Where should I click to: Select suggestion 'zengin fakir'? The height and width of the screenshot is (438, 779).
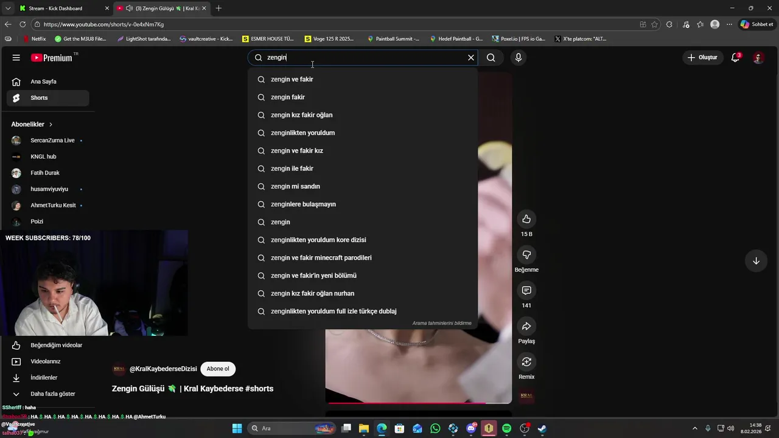click(x=363, y=97)
